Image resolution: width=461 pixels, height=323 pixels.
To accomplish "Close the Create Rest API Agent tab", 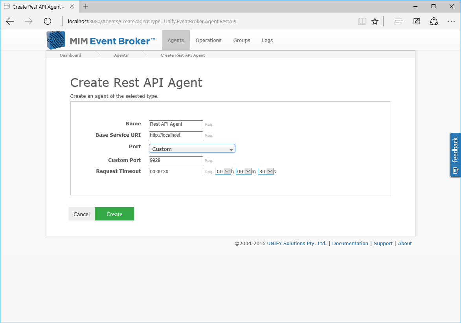I will click(72, 6).
